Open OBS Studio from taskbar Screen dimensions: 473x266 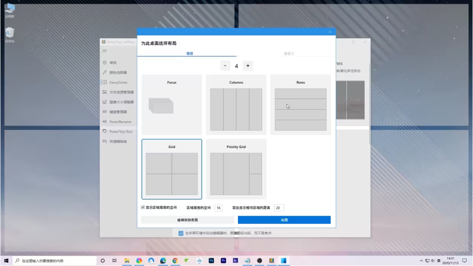259,260
